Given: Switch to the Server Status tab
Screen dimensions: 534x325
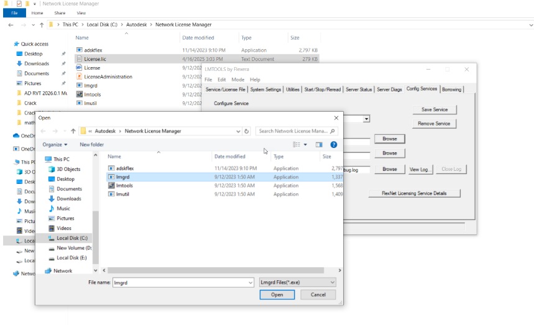Looking at the screenshot, I should [x=359, y=89].
